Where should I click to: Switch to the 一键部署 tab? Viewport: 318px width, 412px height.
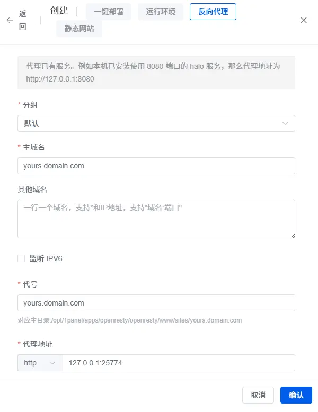pos(108,12)
